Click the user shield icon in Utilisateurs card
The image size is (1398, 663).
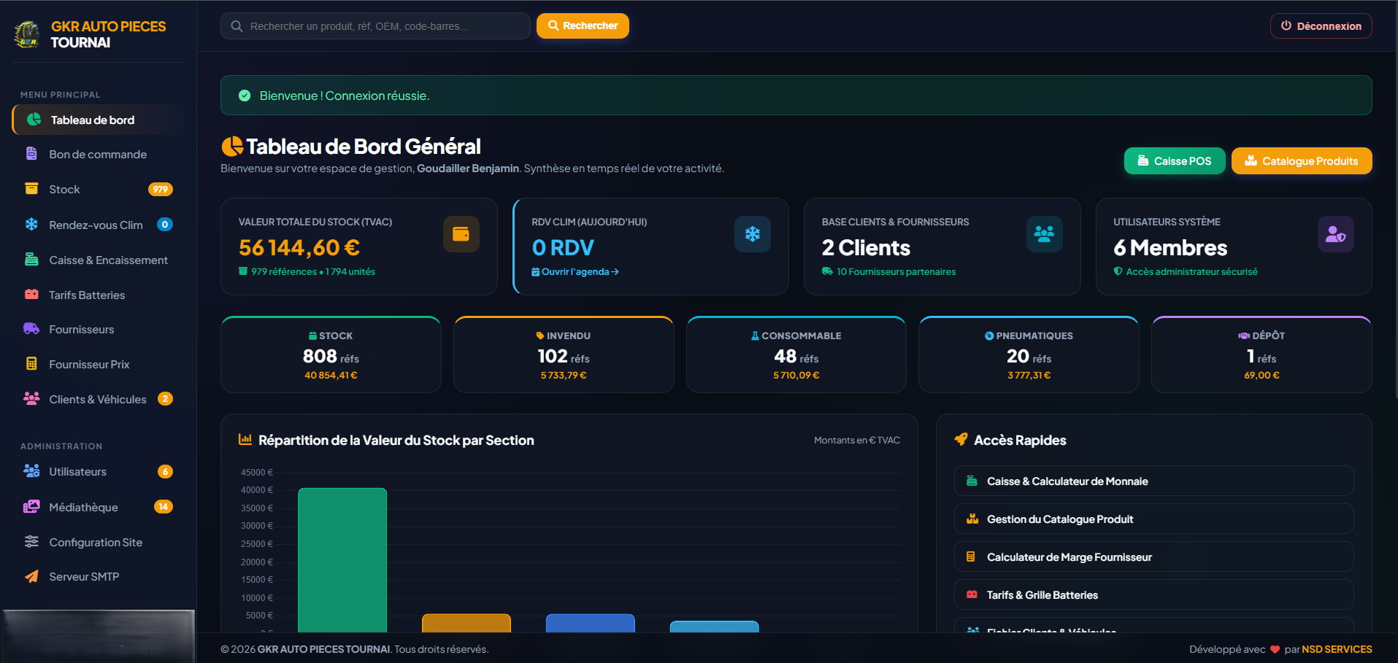click(1335, 234)
